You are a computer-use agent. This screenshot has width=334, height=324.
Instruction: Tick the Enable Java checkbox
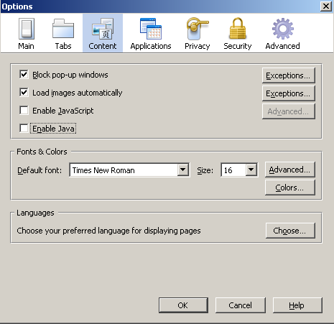[x=24, y=129]
